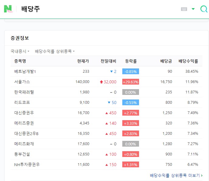The image size is (209, 181).
Task: Click the +3.33% change badge
Action: (x=131, y=123)
